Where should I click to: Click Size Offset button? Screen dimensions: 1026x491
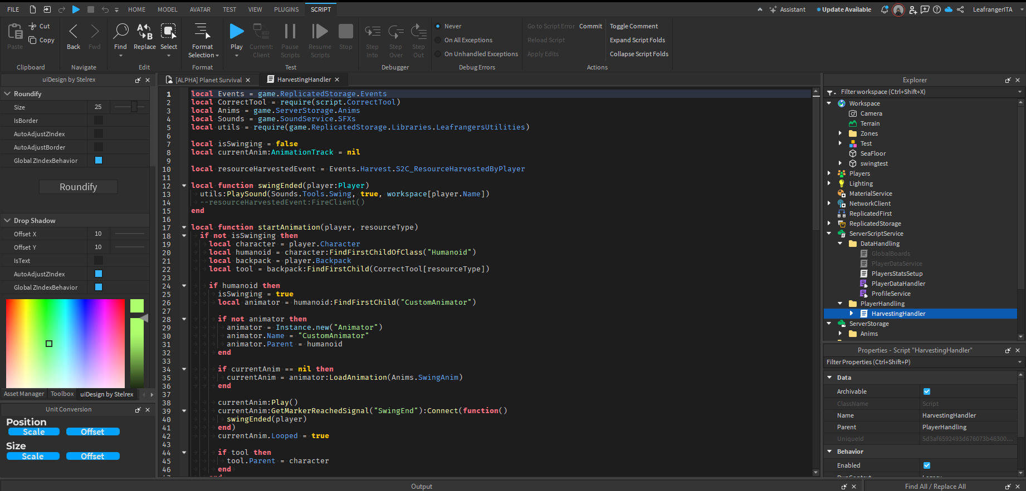92,456
